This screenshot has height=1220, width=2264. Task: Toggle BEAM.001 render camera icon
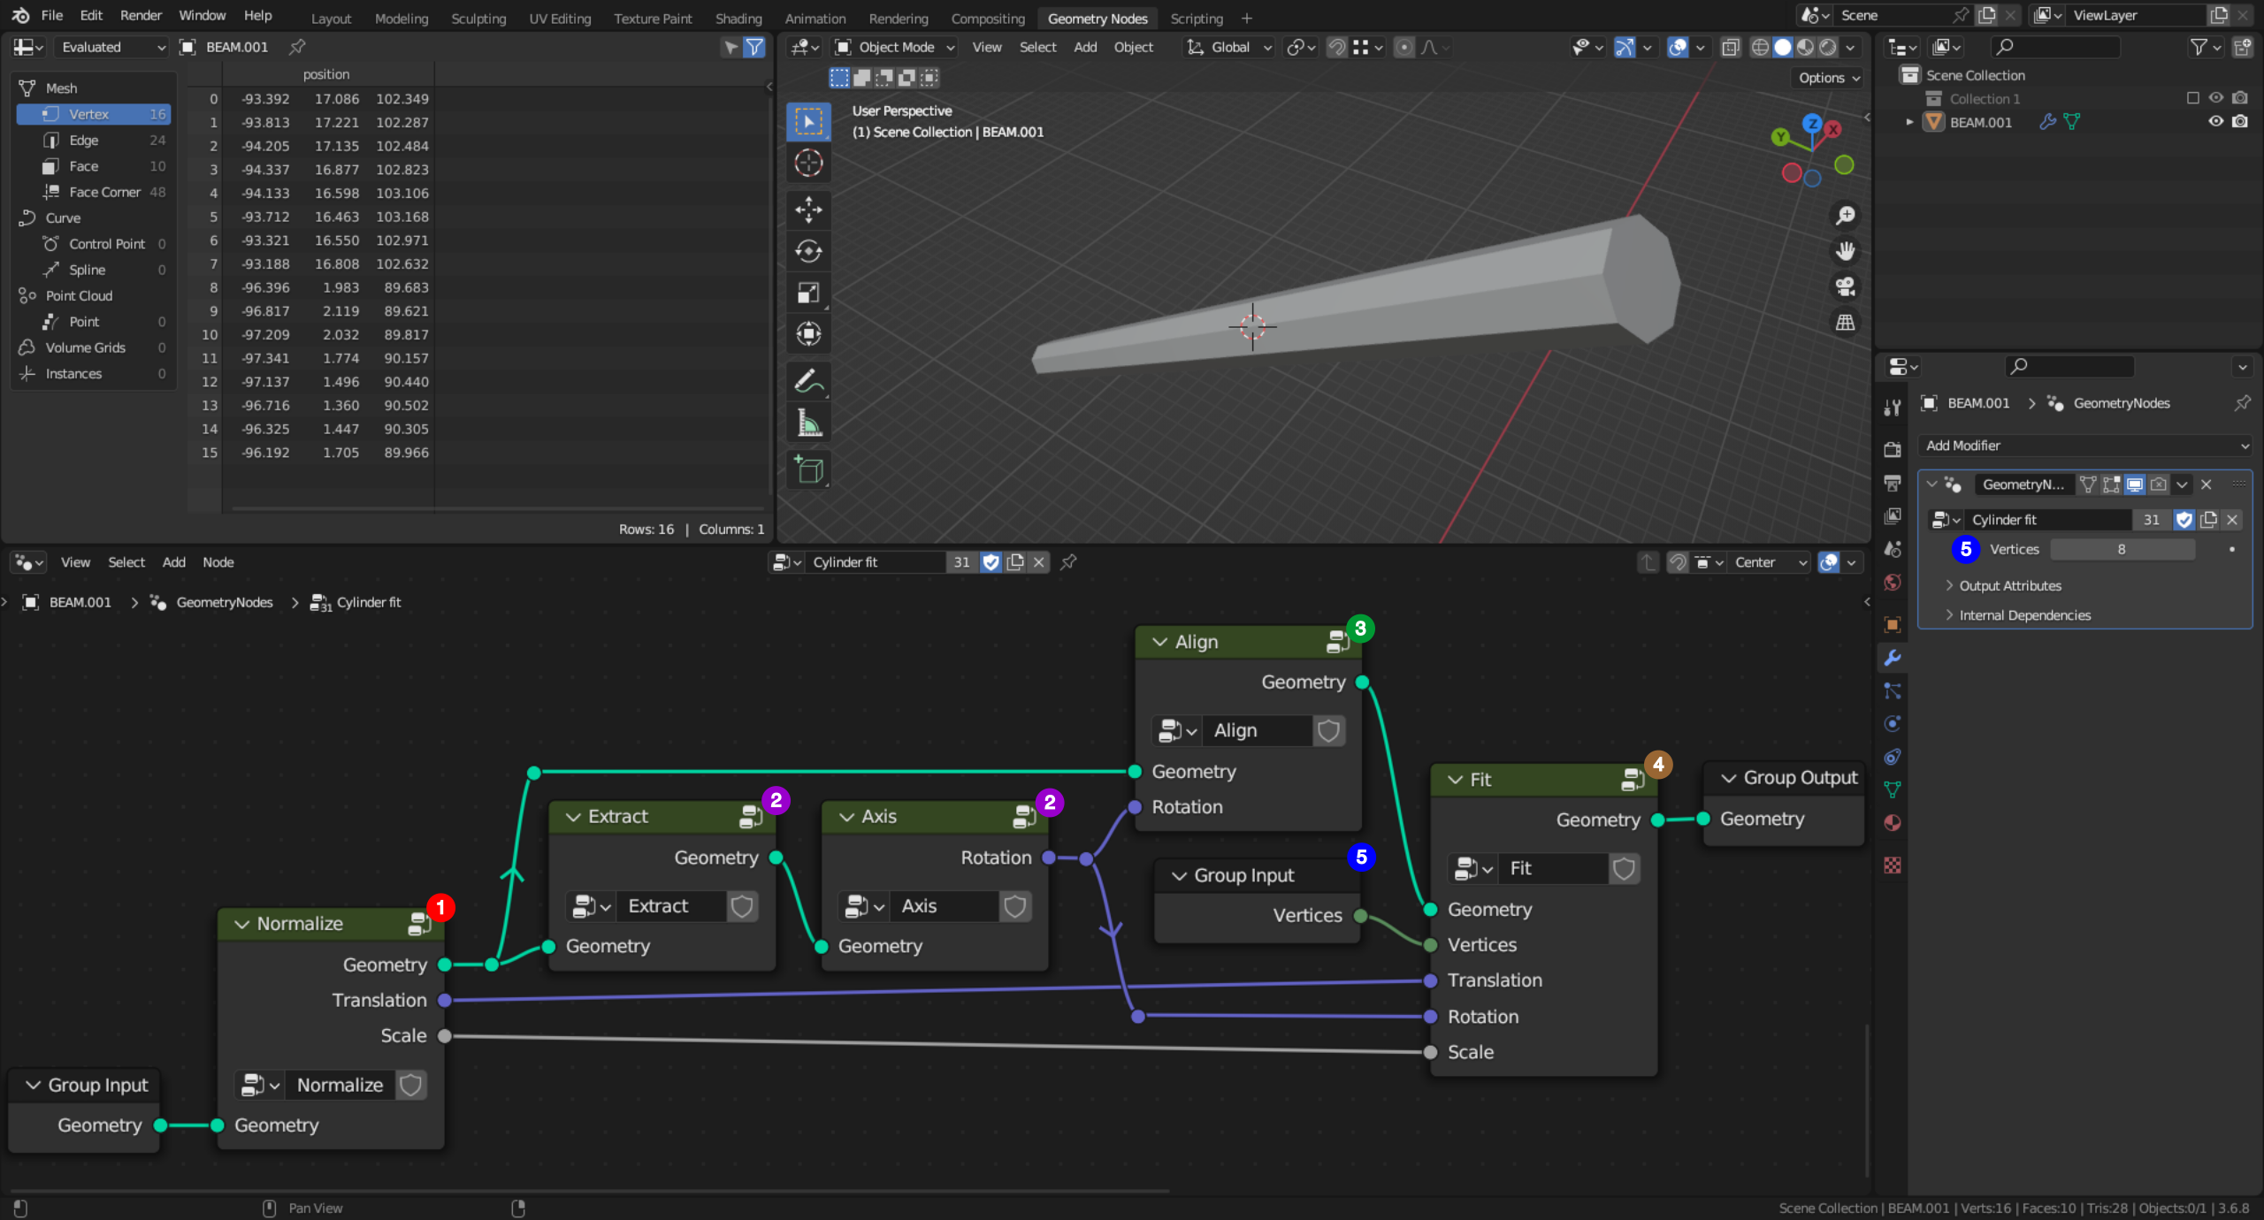(2240, 122)
